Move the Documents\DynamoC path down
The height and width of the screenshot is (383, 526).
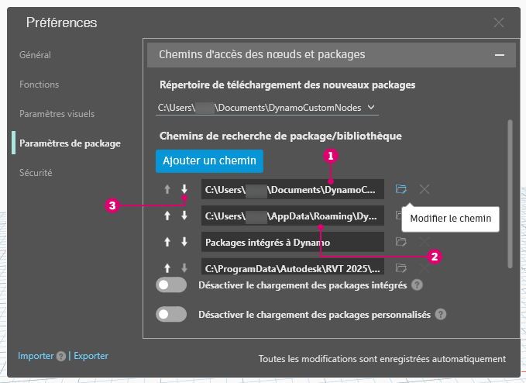(184, 189)
